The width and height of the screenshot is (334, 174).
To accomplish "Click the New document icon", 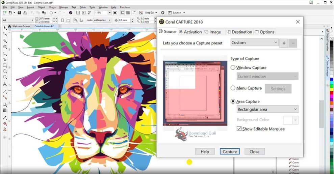I will click(x=4, y=13).
